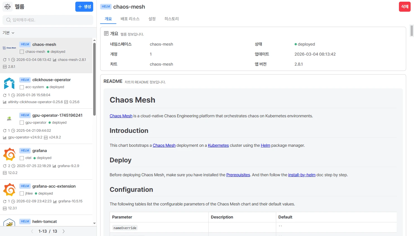
Task: Select the grafana-acc-extension release name
Action: click(x=54, y=186)
